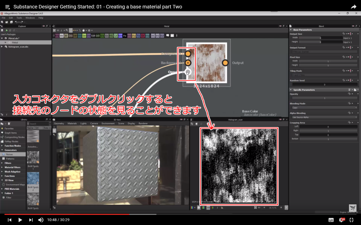Collapse the Specific Parameters section
The height and width of the screenshot is (225, 361).
[x=291, y=90]
